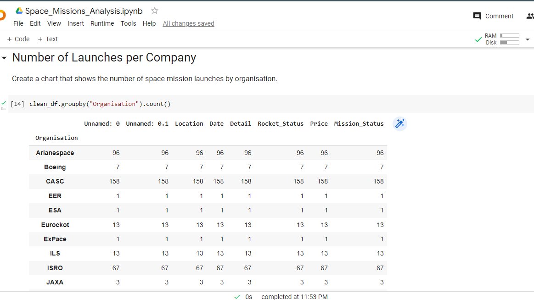The image size is (534, 300).
Task: Click the Disk usage bar
Action: (x=510, y=43)
